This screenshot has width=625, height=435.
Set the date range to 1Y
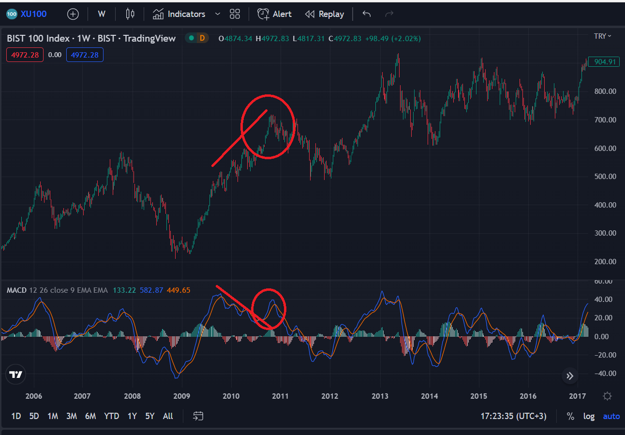(132, 416)
